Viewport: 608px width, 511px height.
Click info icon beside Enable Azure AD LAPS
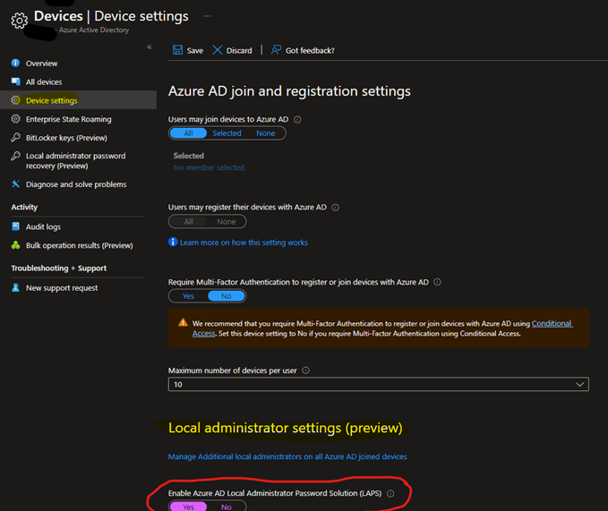coord(390,493)
